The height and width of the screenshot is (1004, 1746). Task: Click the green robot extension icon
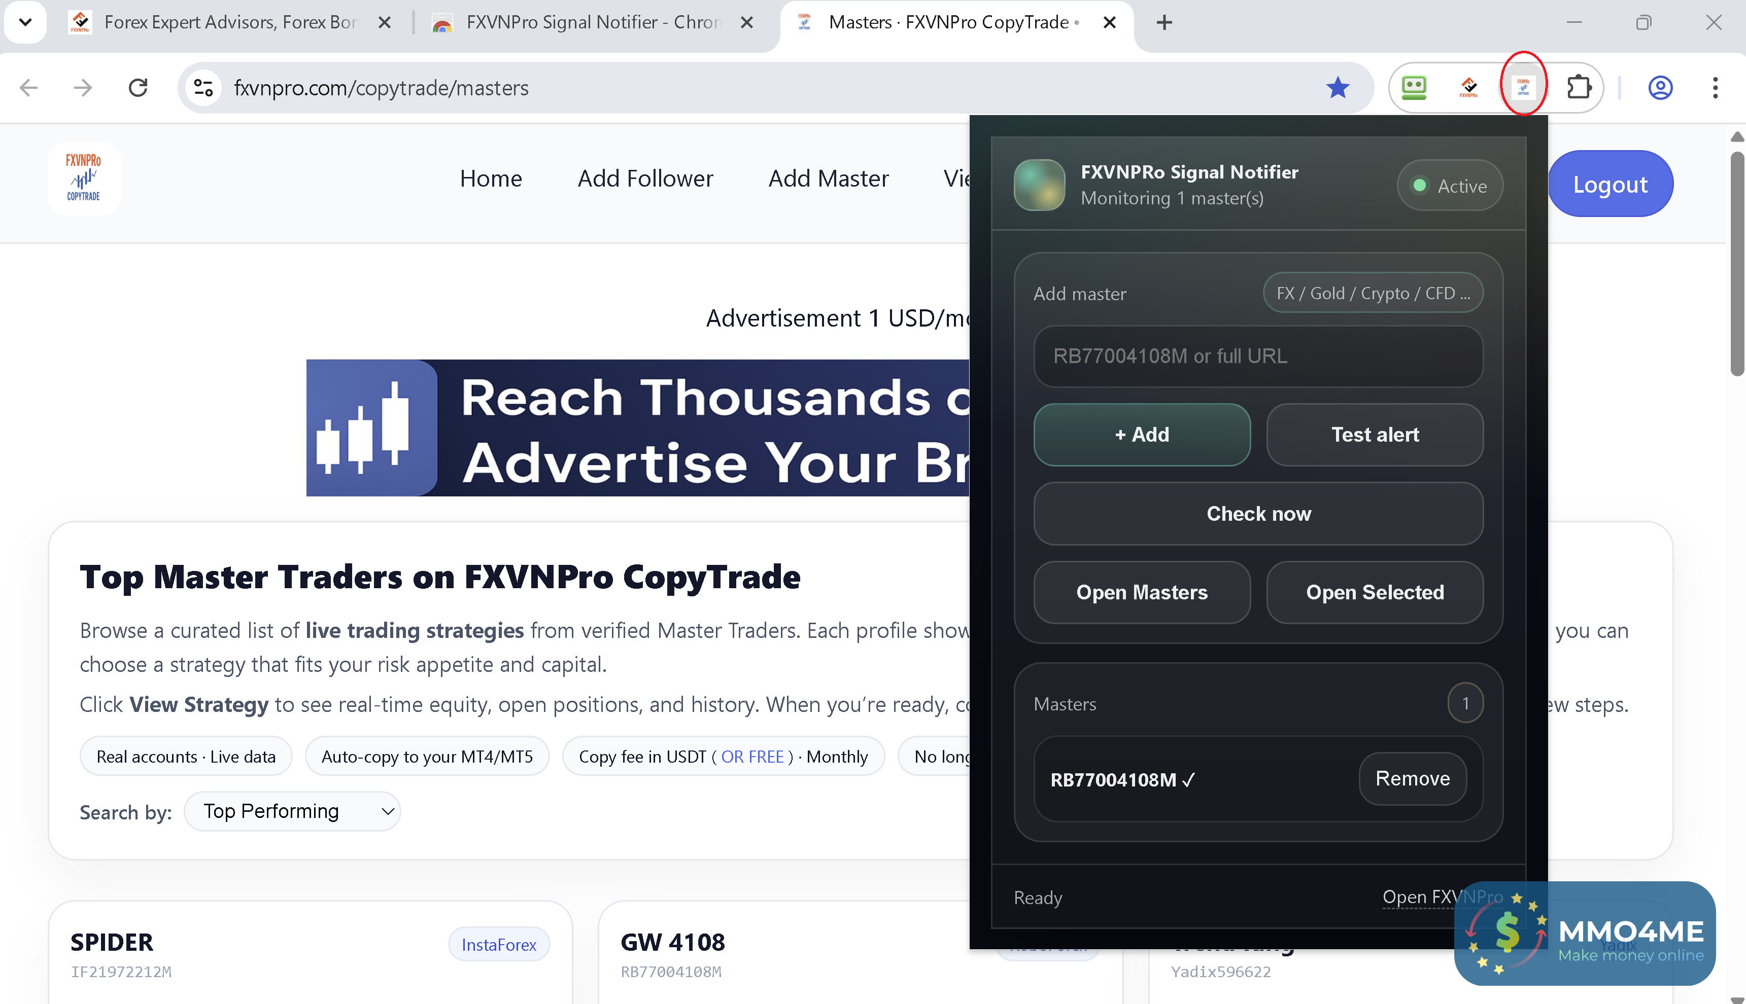[1414, 88]
